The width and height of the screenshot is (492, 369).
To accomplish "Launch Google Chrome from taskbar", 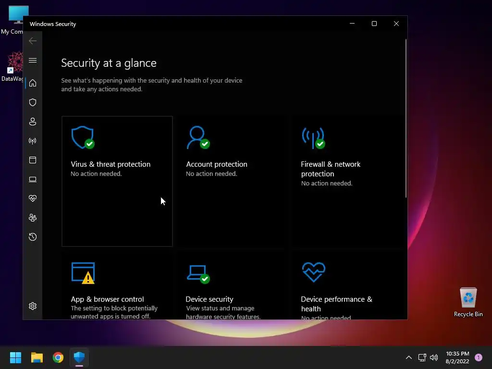I will point(58,357).
